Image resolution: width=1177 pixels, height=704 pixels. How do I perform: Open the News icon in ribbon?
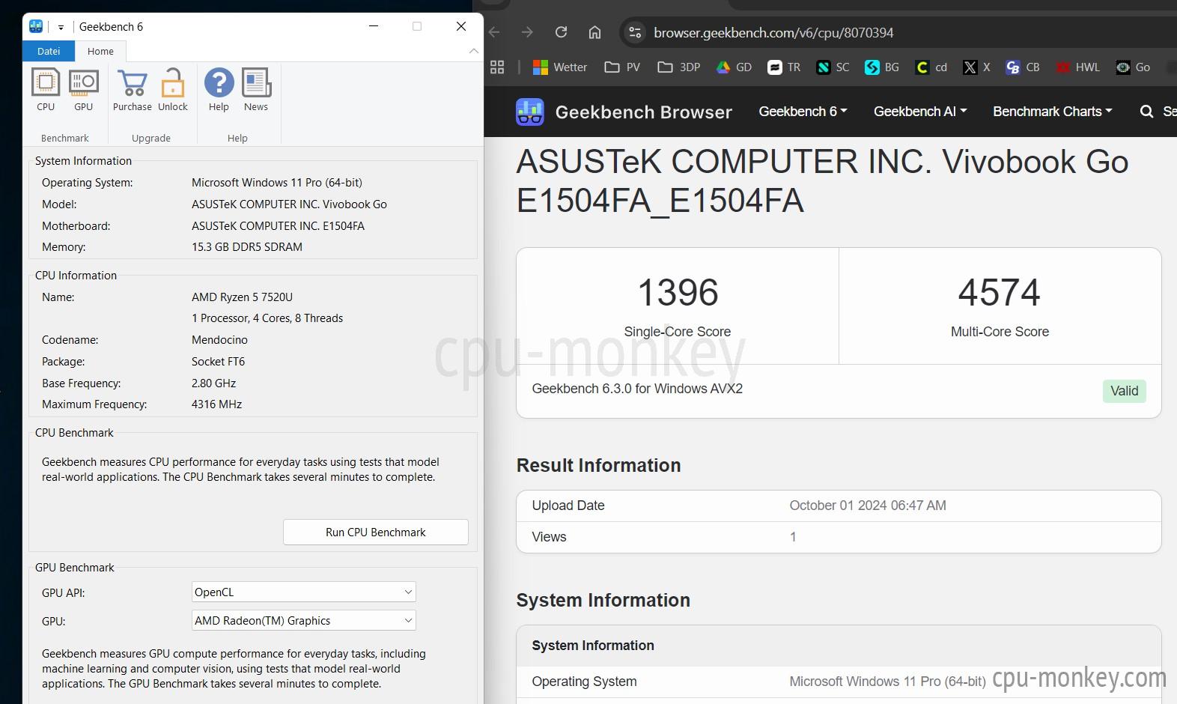256,82
